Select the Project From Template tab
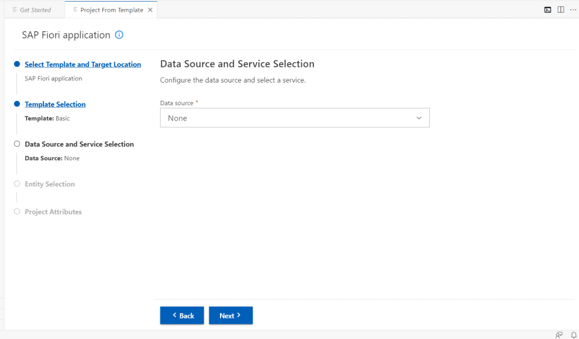This screenshot has height=339, width=579. [111, 10]
